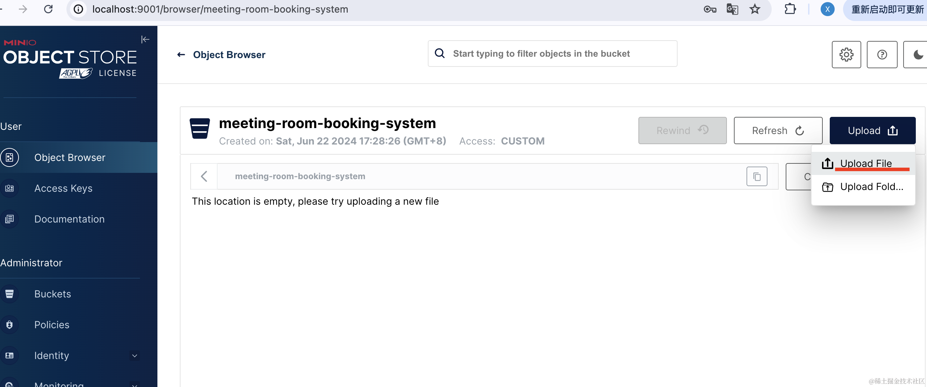
Task: Toggle dark mode moon icon
Action: point(917,55)
